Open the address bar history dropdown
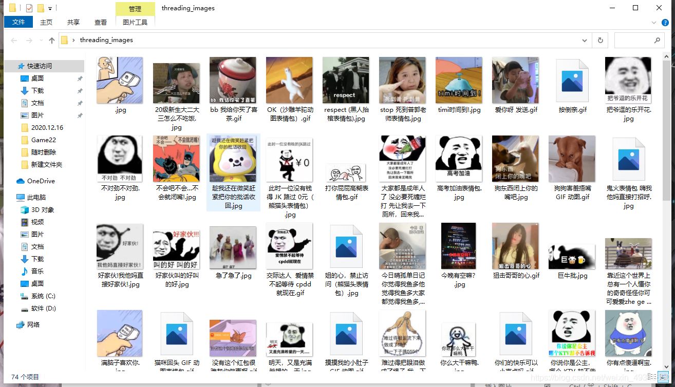Viewport: 675px width, 387px height. click(x=585, y=40)
